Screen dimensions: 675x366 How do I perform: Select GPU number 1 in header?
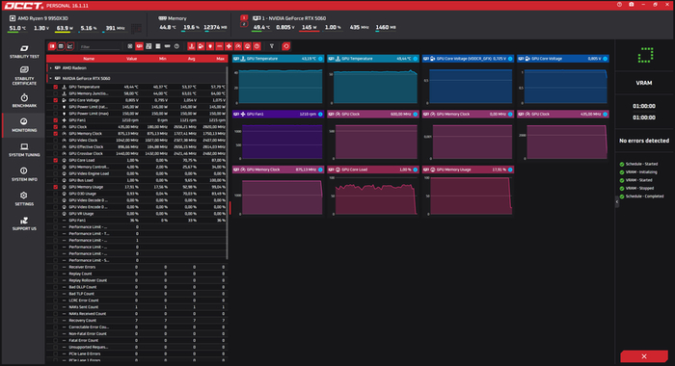tap(244, 17)
